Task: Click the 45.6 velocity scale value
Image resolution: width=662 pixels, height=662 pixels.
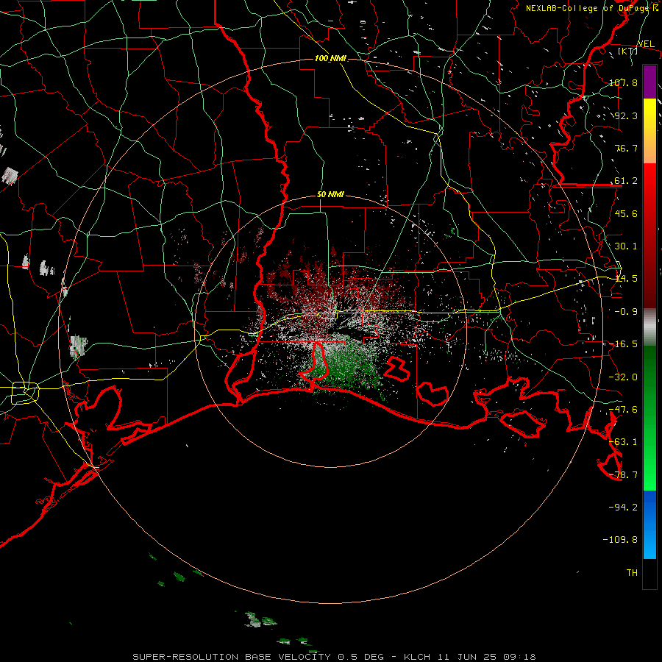Action: pyautogui.click(x=626, y=213)
